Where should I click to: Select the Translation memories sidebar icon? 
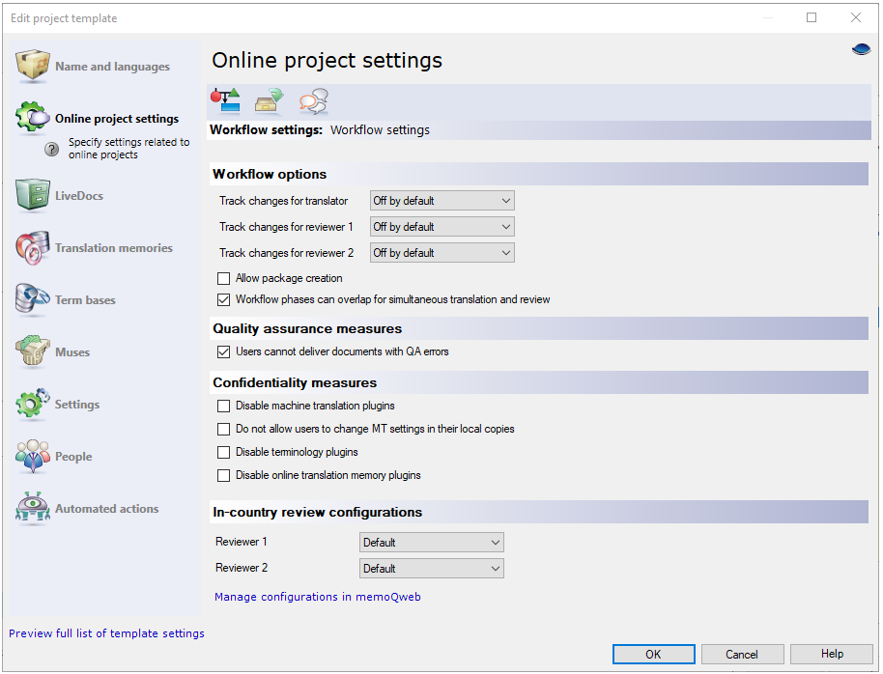(x=32, y=247)
